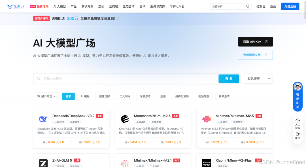Select the AI 编程 filter tab

(85, 96)
